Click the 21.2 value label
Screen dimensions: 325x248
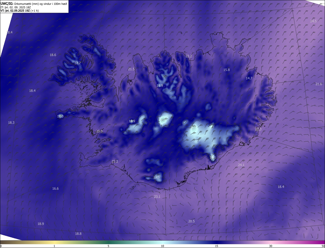115,161
